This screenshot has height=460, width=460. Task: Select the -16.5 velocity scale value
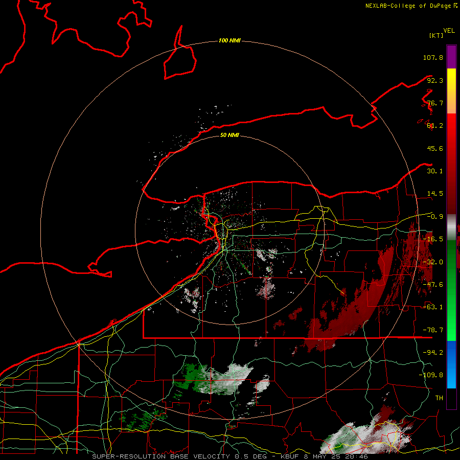[x=433, y=239]
